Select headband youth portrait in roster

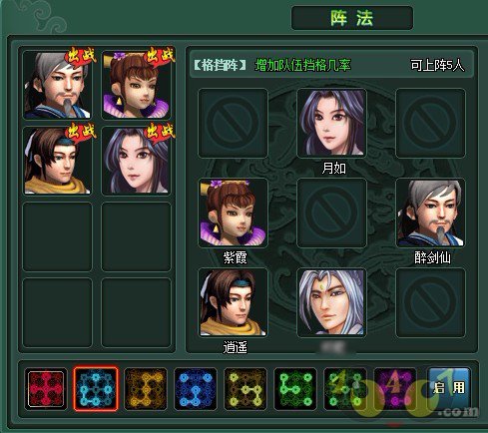tap(57, 161)
